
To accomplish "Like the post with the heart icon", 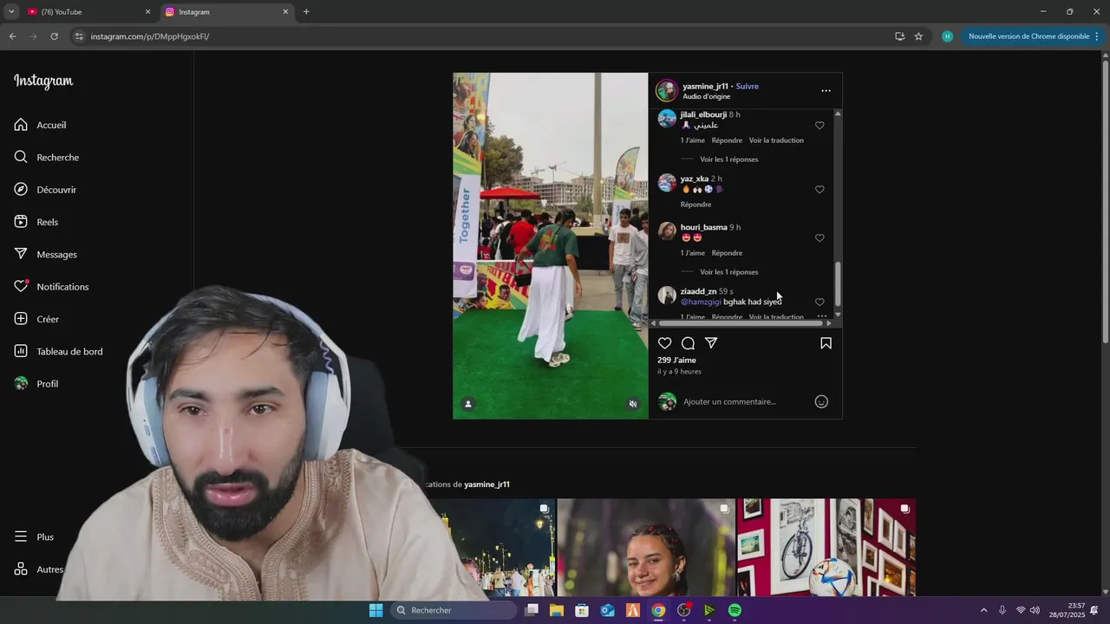I will coord(665,343).
